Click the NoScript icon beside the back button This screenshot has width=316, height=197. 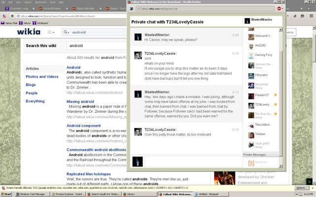click(x=4, y=16)
